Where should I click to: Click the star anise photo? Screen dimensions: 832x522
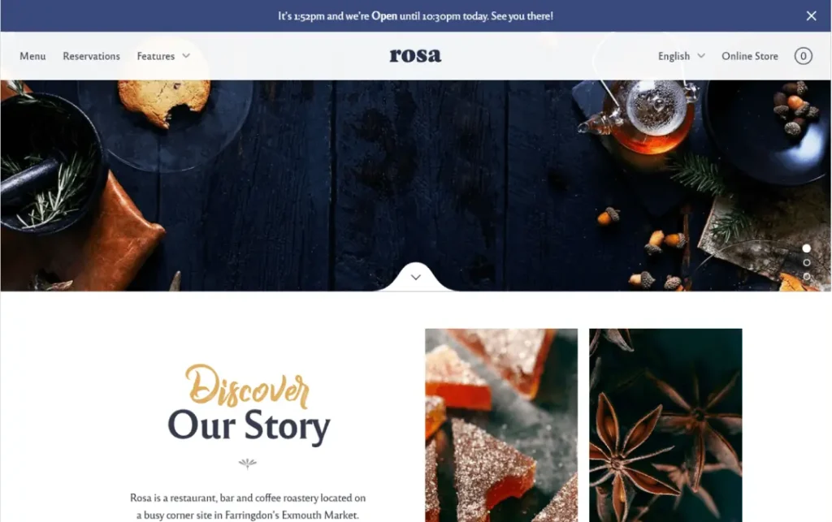coord(665,425)
